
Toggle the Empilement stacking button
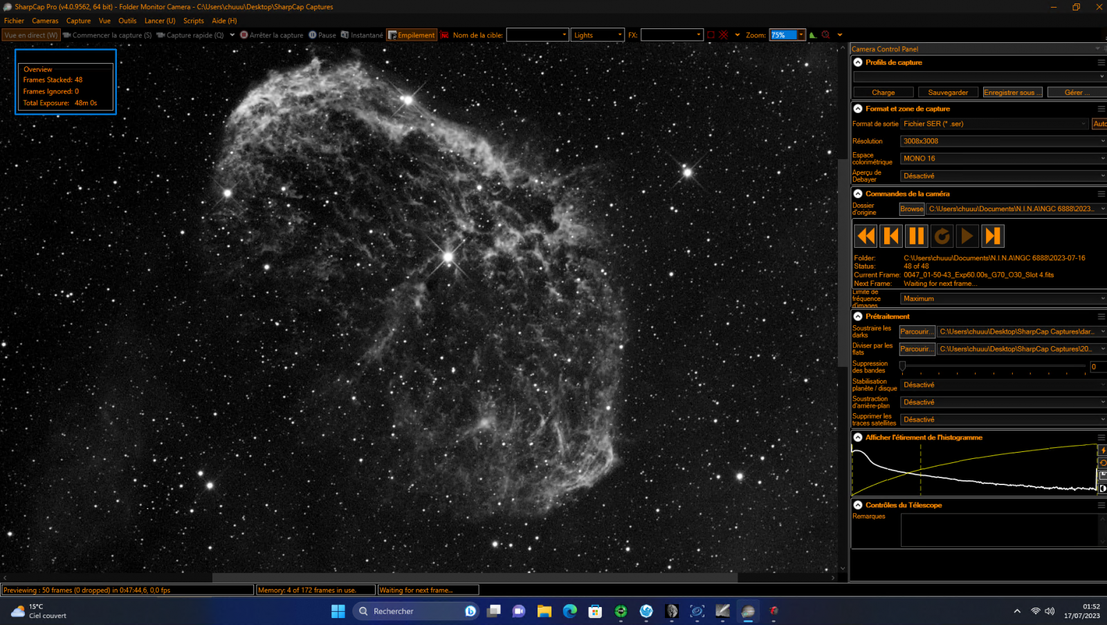(x=412, y=35)
